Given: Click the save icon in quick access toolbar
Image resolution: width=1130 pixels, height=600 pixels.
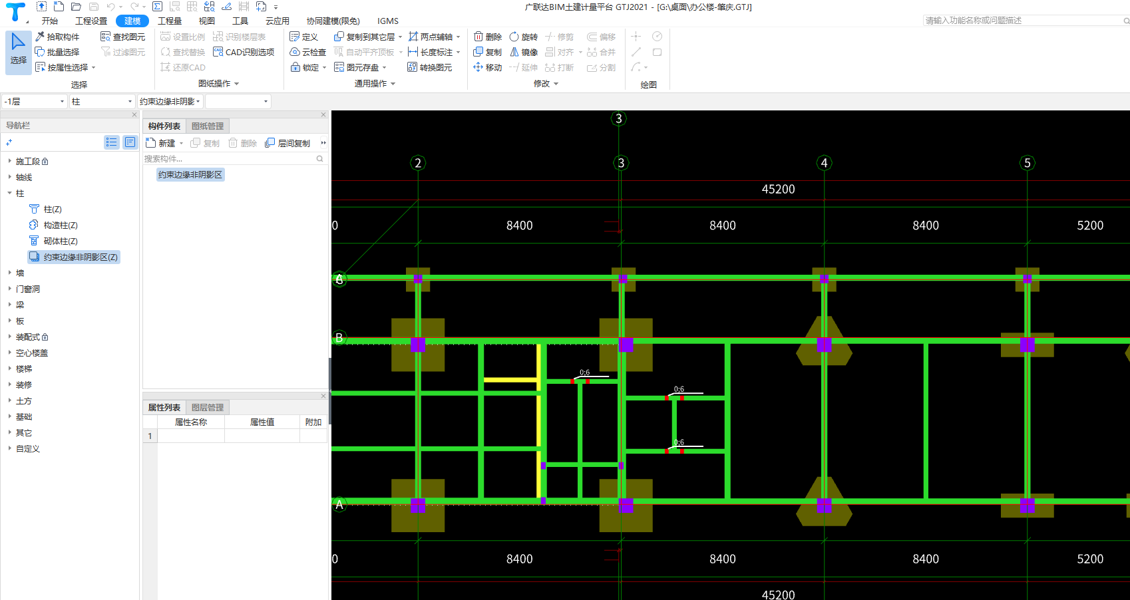Looking at the screenshot, I should (93, 7).
